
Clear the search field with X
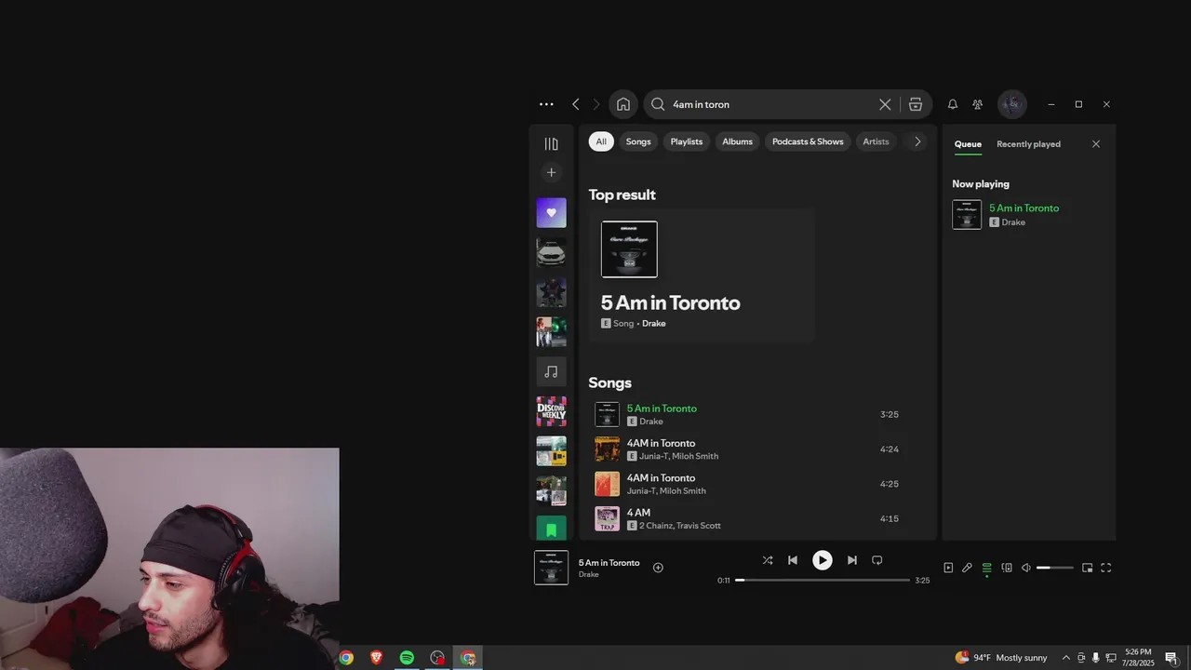[885, 104]
